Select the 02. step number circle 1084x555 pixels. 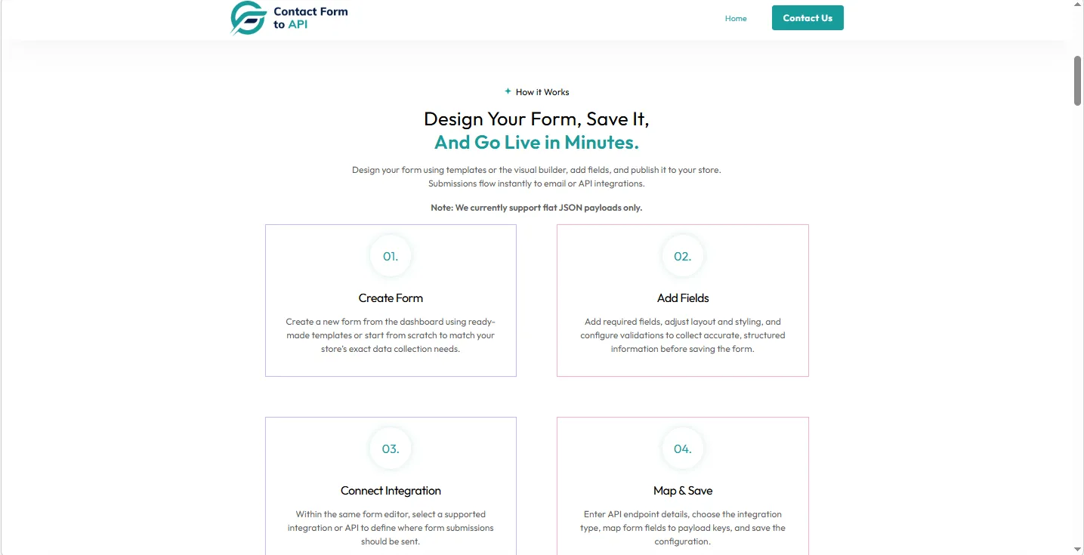[682, 256]
